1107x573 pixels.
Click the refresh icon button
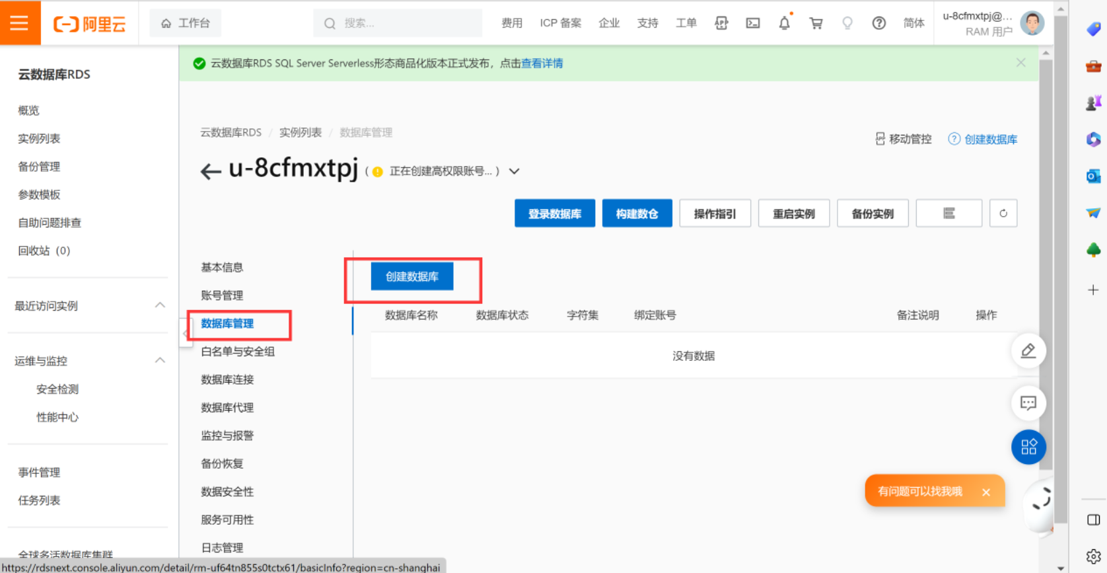pyautogui.click(x=1003, y=213)
